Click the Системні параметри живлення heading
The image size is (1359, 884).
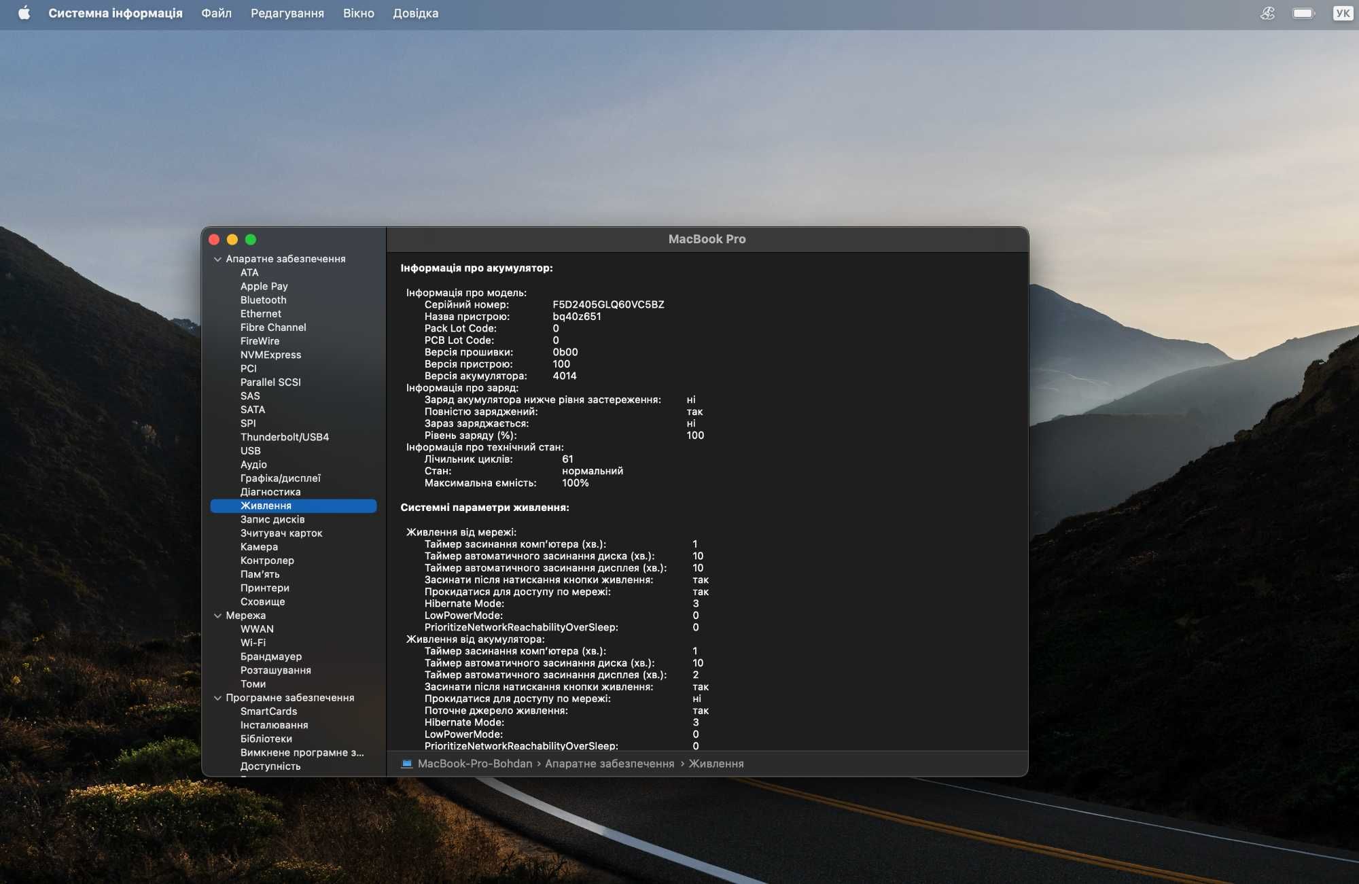point(484,508)
